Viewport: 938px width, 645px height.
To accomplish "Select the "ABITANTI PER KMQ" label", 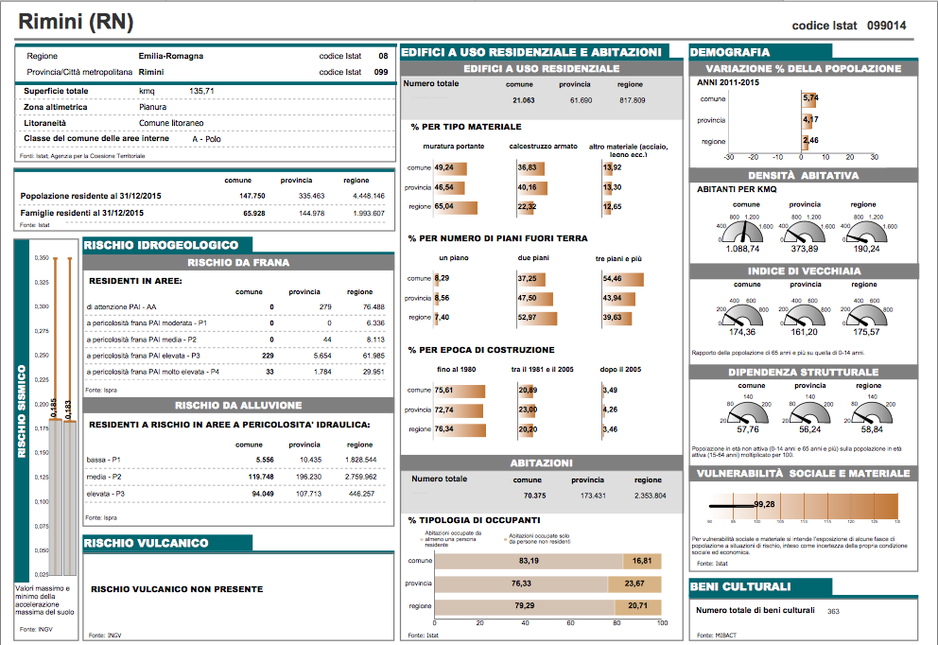I will coord(737,190).
